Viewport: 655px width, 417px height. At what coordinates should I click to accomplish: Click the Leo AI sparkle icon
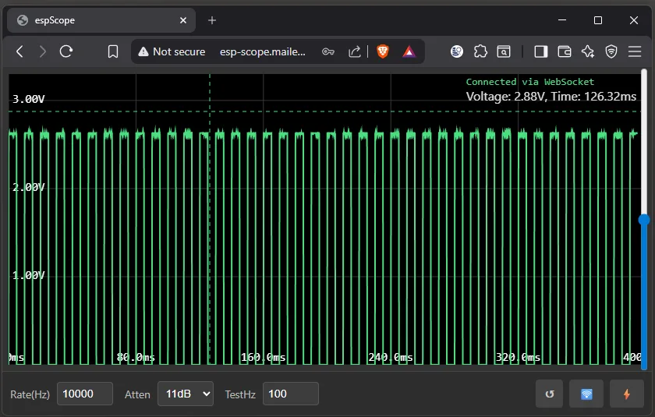[x=588, y=51]
